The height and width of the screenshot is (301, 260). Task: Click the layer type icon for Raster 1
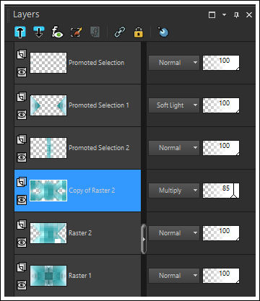click(22, 267)
